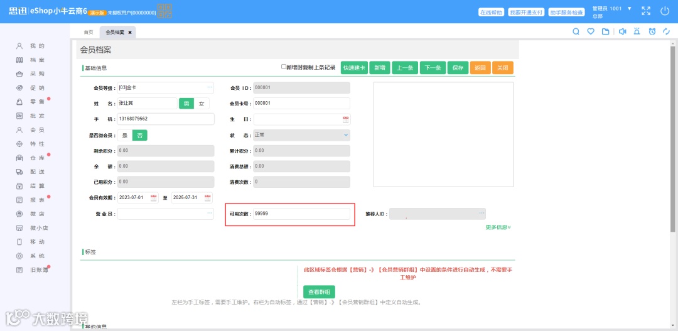Go to previous record with 上一条
Screen dimensions: 678x331
(x=405, y=68)
